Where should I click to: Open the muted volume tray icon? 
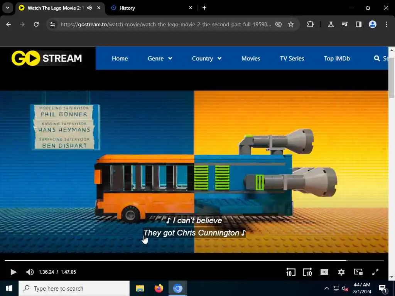[x=345, y=288]
